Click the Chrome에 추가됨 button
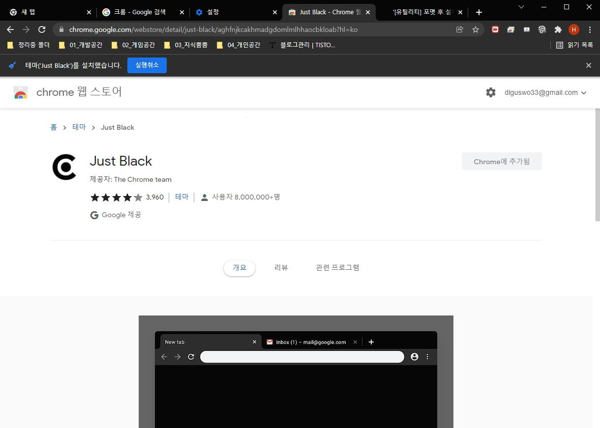 [502, 161]
